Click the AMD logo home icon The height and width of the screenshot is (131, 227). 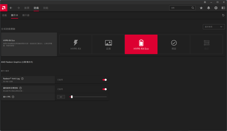3,8
